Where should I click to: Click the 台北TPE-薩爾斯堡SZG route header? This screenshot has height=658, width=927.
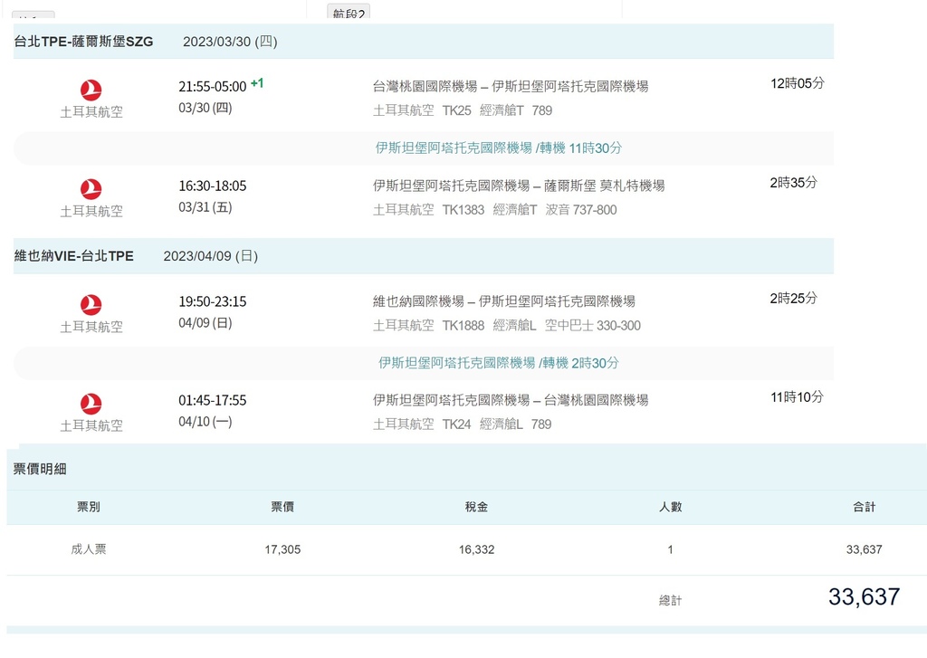tap(83, 42)
